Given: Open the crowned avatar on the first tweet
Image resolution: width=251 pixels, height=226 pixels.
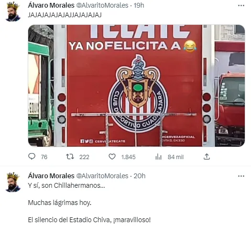Looking at the screenshot, I should [x=13, y=11].
